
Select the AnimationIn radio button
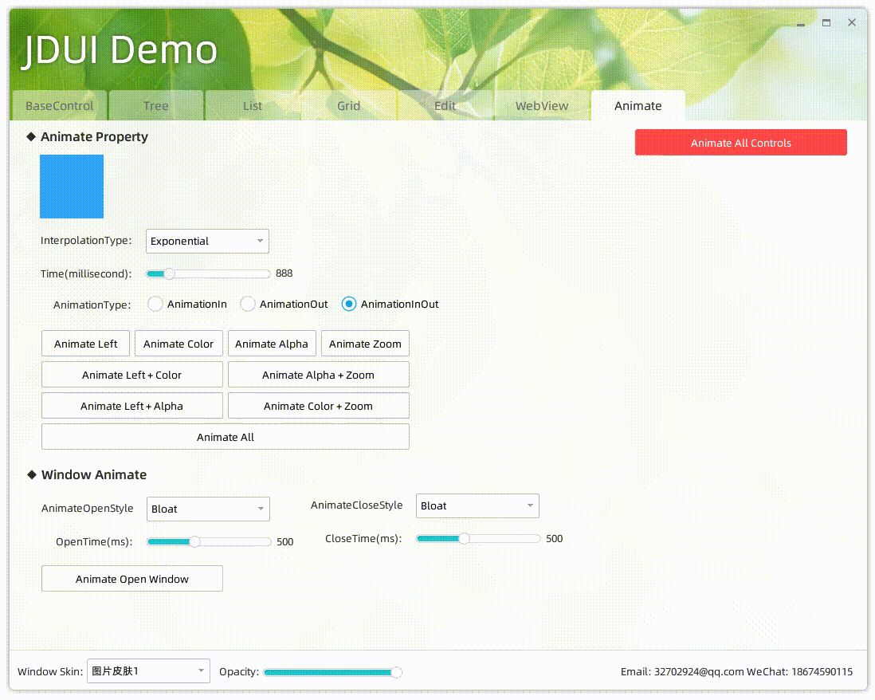point(155,304)
